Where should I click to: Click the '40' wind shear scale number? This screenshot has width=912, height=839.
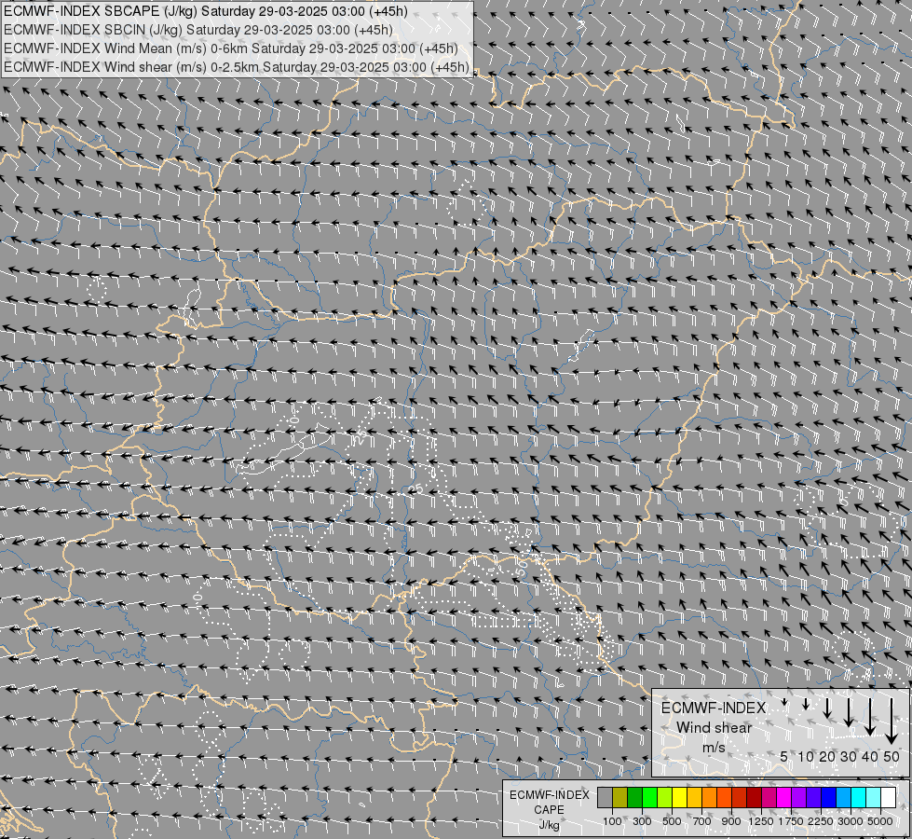869,757
